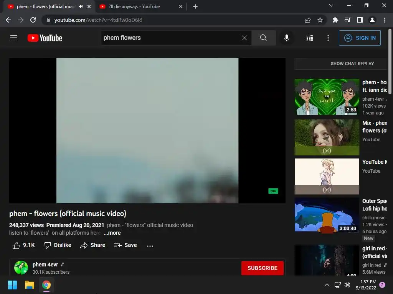Share this page from address bar
This screenshot has width=393, height=294.
coord(308,20)
